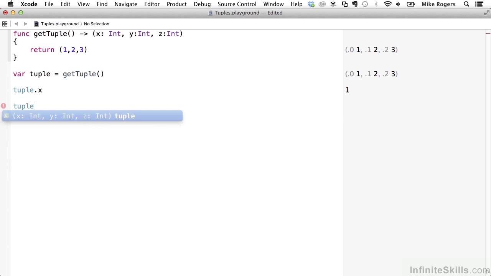Open the battery status menu
Viewport: 491px width, 276px height.
pos(410,4)
